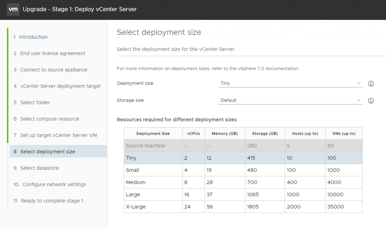Open step 10 Configure network settings
This screenshot has width=386, height=229.
click(x=50, y=185)
